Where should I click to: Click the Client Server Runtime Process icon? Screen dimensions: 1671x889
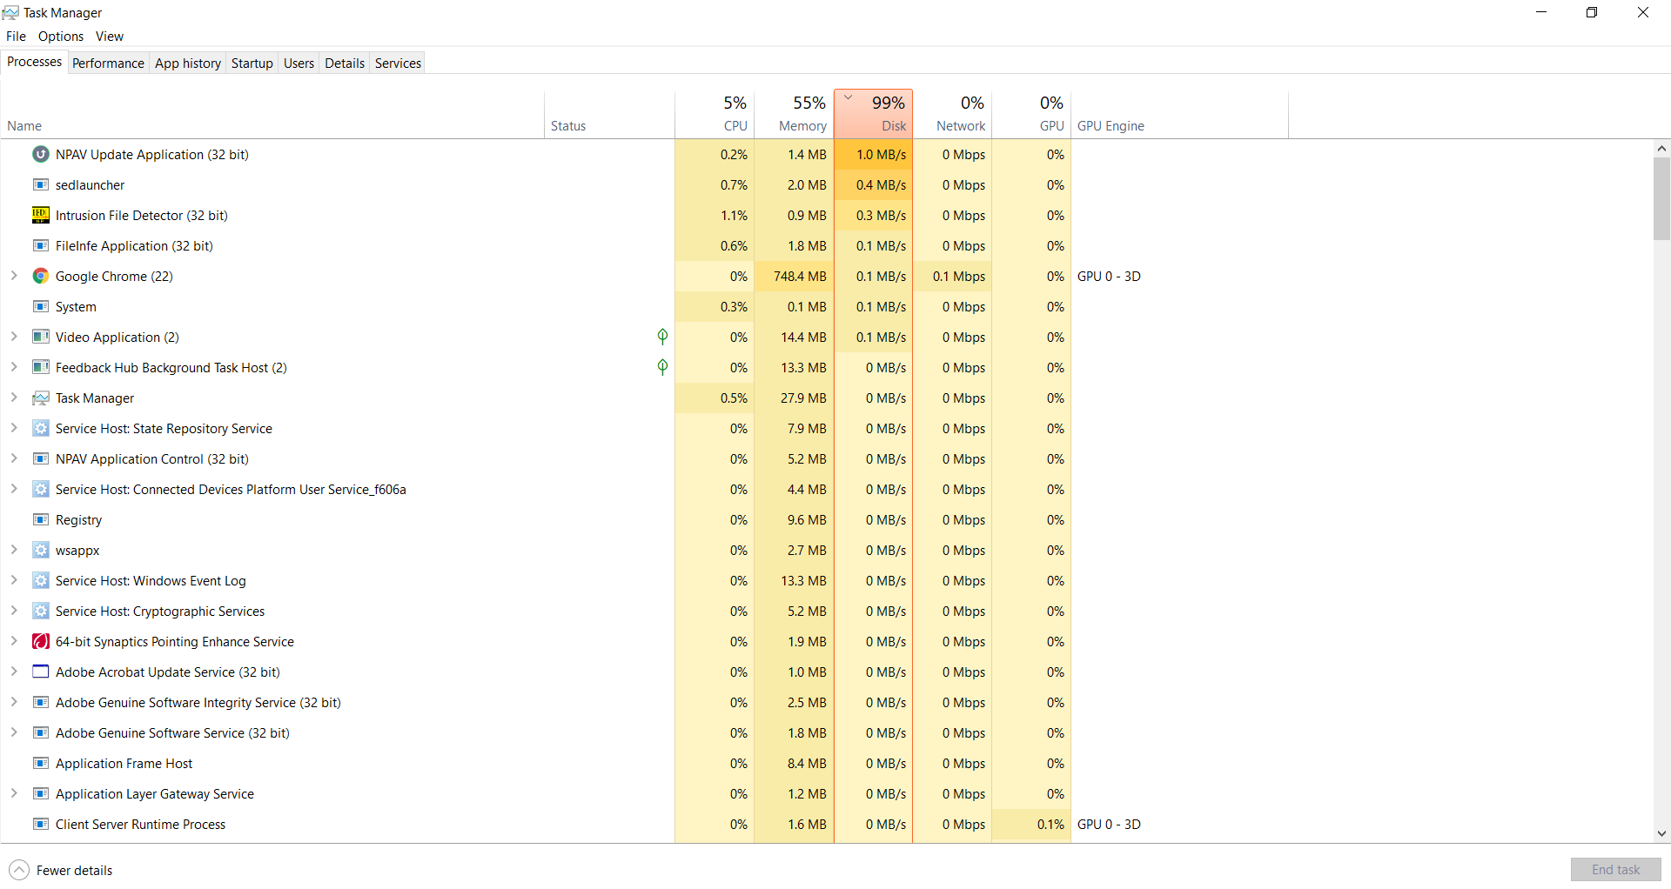click(x=40, y=824)
